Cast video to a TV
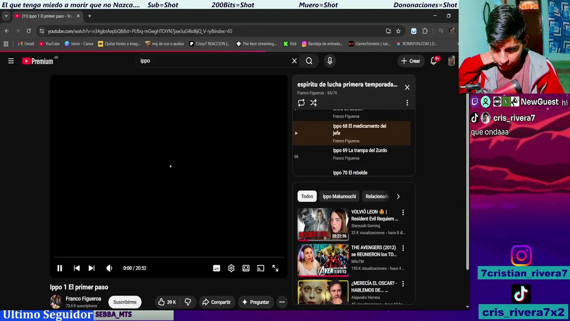The width and height of the screenshot is (570, 321). point(261,268)
